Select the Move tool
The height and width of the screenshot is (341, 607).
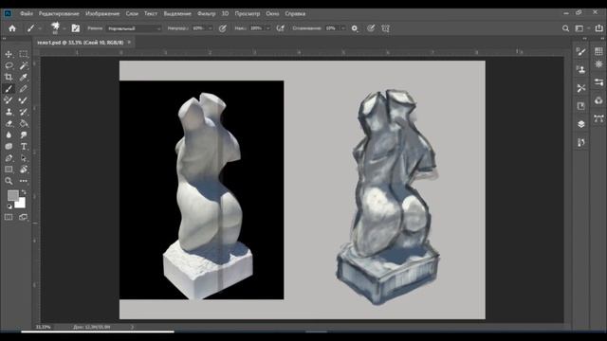click(9, 54)
